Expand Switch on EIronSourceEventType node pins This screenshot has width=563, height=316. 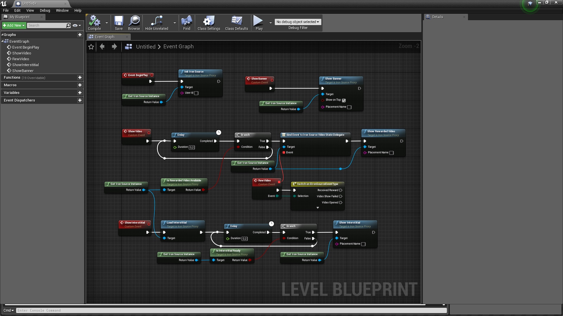[318, 208]
